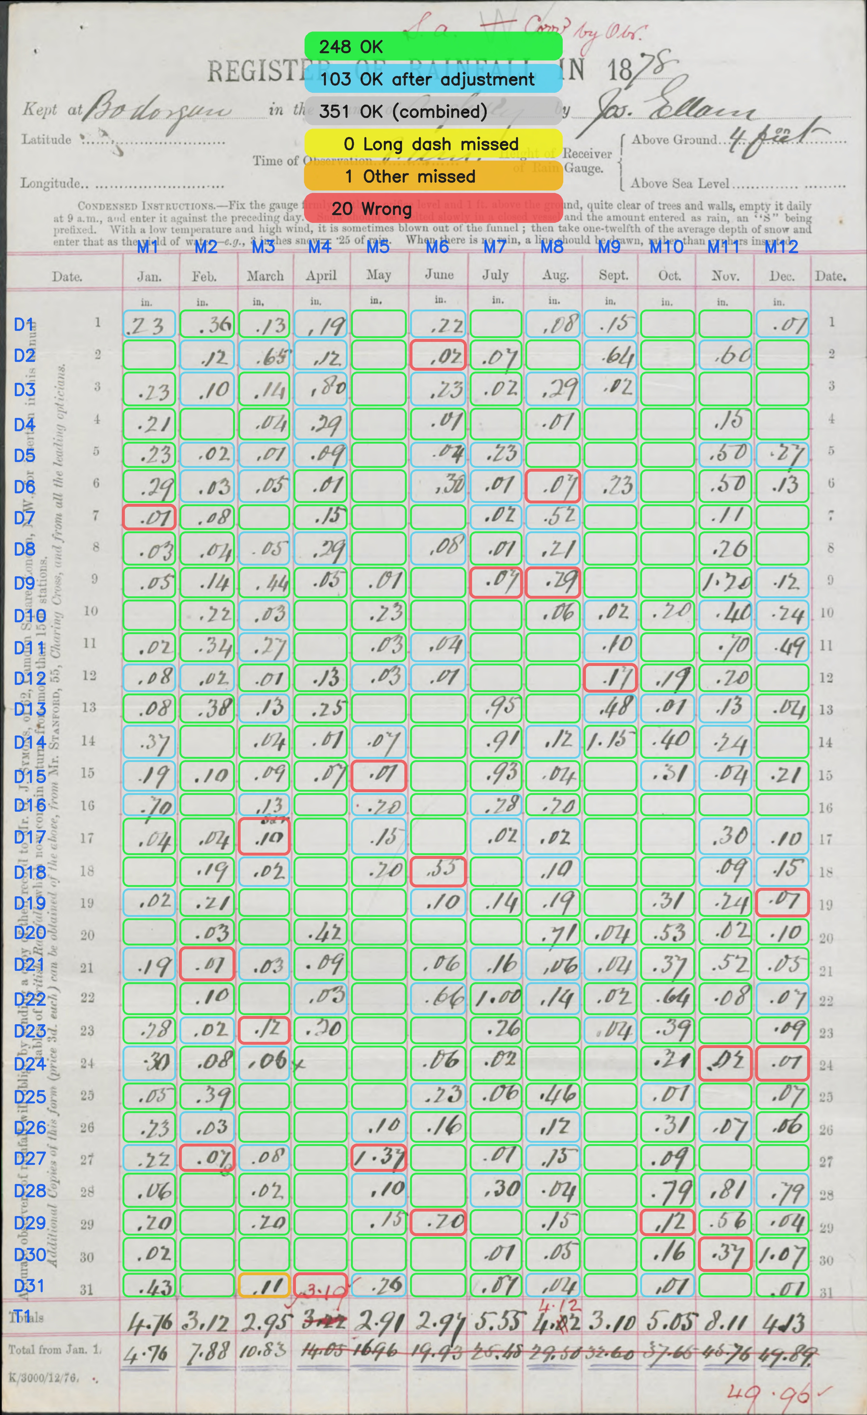
Task: Click the December day 30 cell "1.07"
Action: click(x=783, y=1254)
